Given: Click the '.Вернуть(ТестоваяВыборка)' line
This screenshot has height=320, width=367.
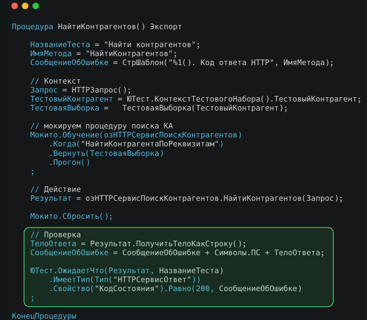Looking at the screenshot, I should (x=106, y=153).
